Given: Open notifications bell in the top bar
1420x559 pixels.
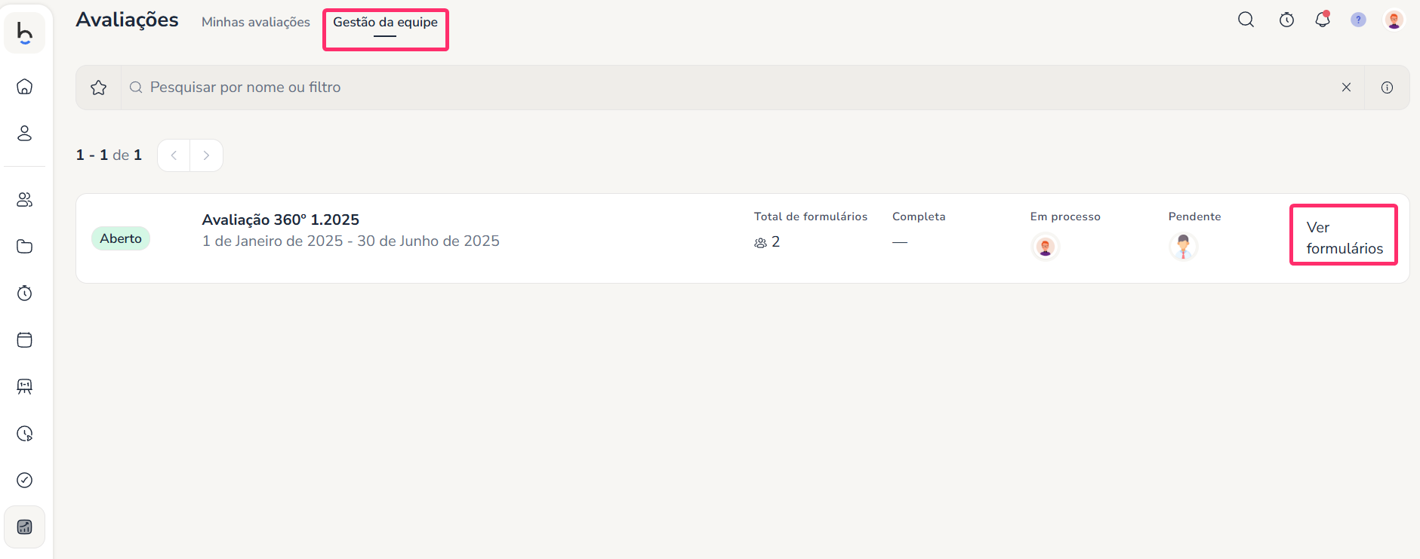Looking at the screenshot, I should [x=1322, y=20].
